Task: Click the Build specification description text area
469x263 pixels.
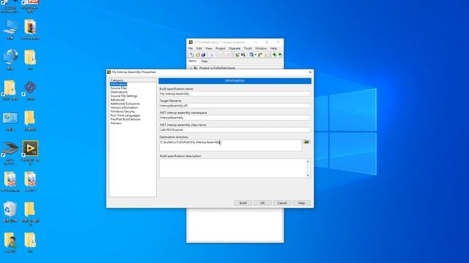Action: pos(232,169)
